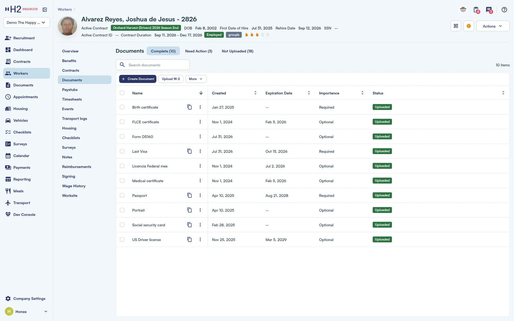Image resolution: width=514 pixels, height=321 pixels.
Task: Check the Portrait row checkbox
Action: tap(122, 210)
